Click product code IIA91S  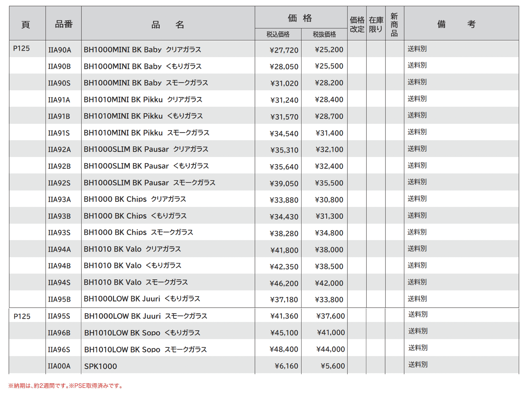pyautogui.click(x=59, y=133)
